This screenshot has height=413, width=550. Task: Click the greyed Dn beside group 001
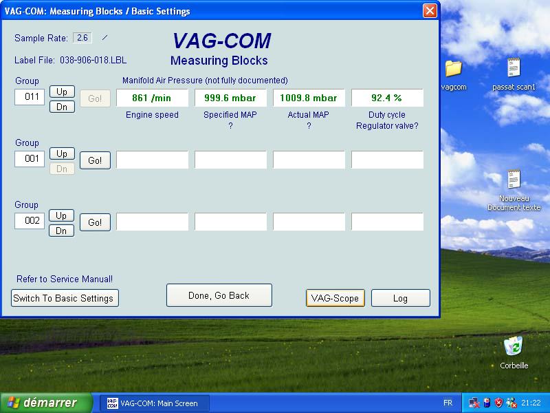point(62,169)
